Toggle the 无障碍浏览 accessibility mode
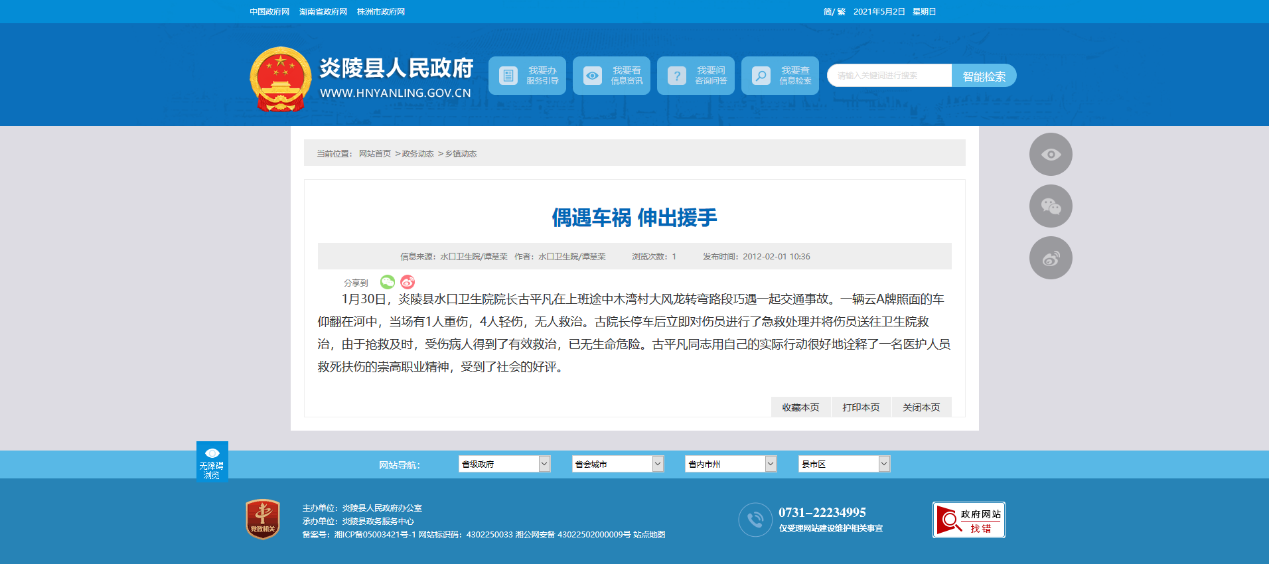This screenshot has width=1269, height=564. (212, 462)
